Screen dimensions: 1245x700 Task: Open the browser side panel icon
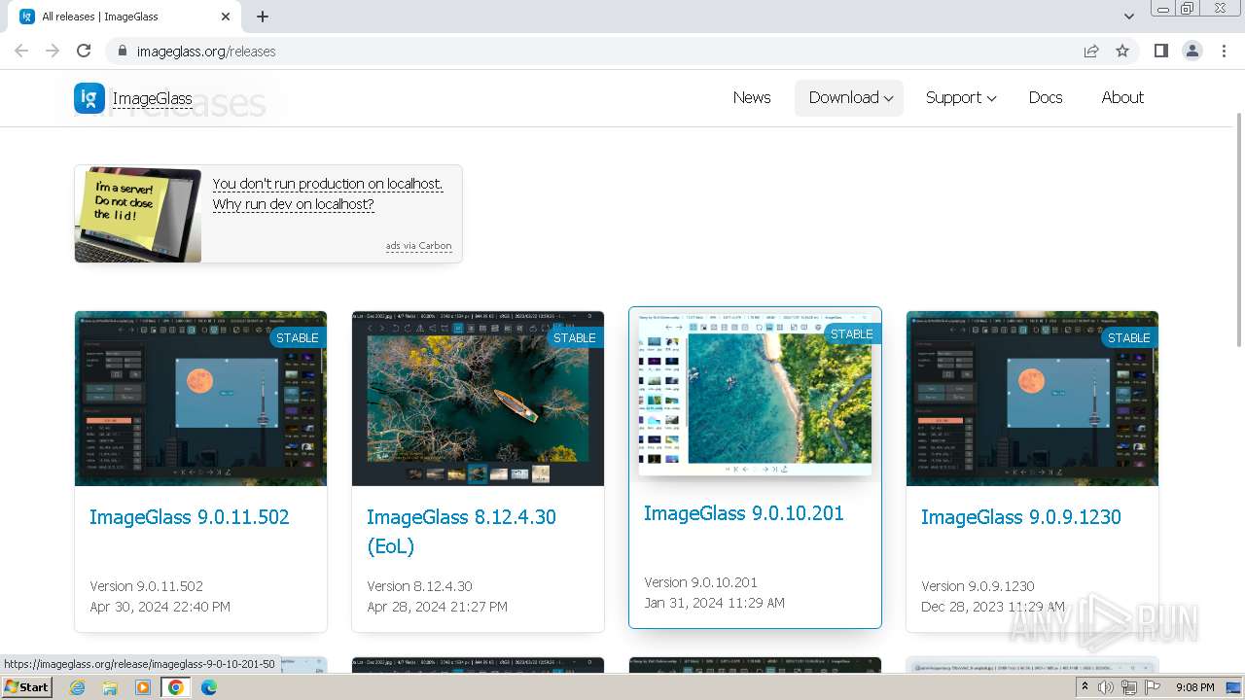coord(1160,51)
